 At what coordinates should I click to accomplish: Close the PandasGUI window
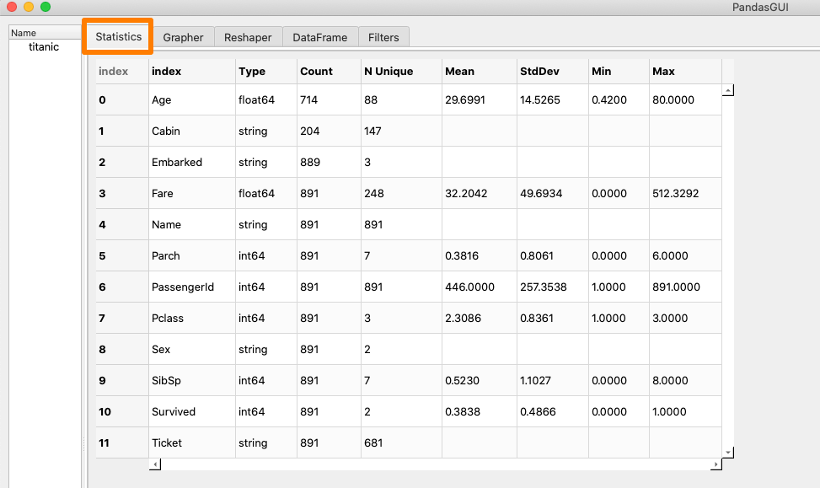pyautogui.click(x=11, y=7)
